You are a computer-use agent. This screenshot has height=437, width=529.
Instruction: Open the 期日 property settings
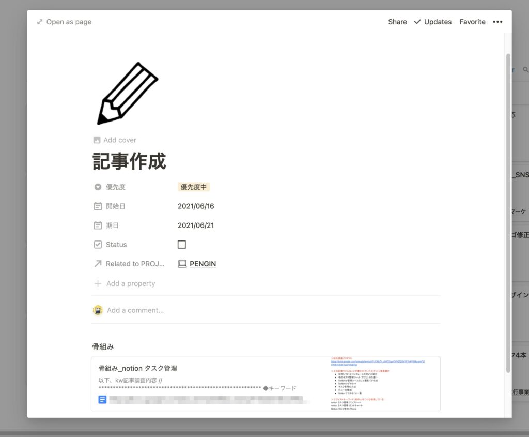112,225
